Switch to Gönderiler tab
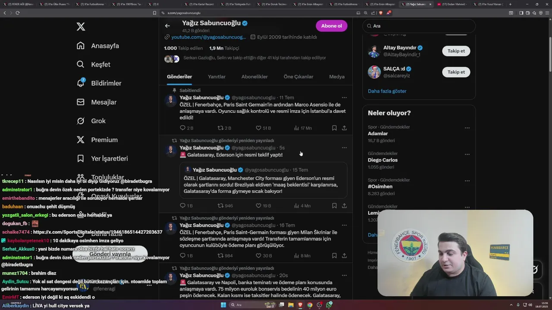The image size is (552, 310). click(179, 77)
